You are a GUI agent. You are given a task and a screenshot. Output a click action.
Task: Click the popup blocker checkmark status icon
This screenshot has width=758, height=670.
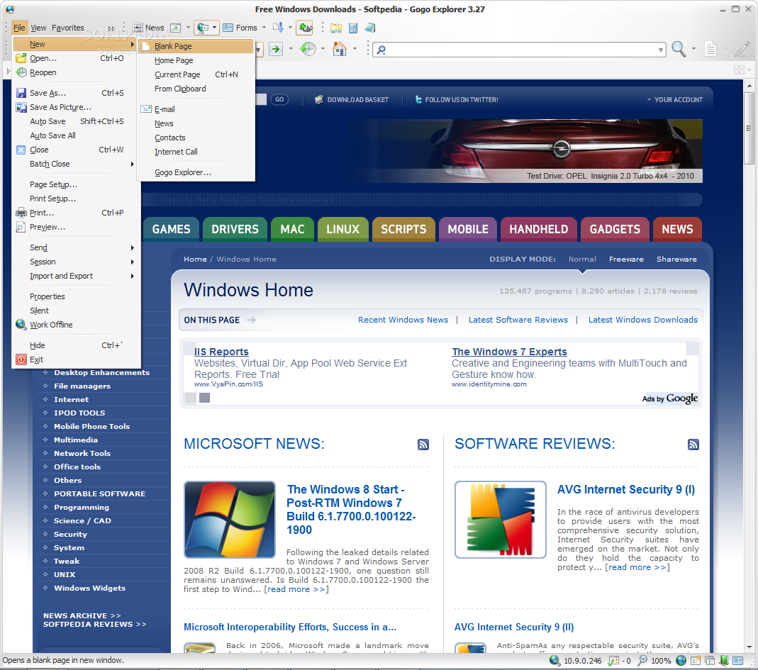point(613,660)
